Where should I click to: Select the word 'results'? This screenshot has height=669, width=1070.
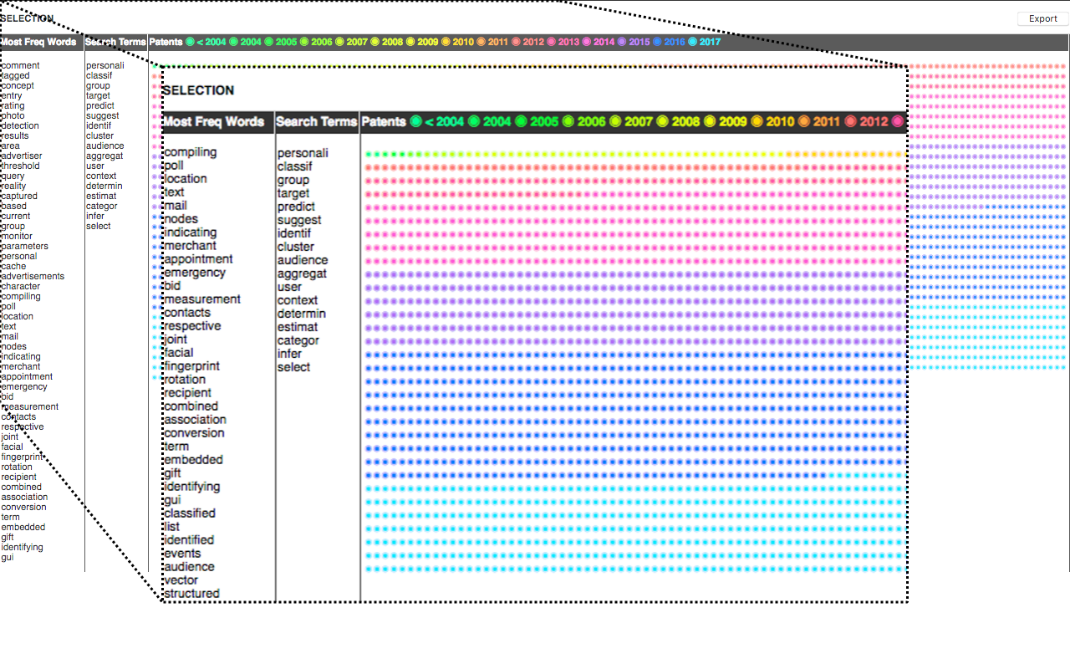coord(15,135)
